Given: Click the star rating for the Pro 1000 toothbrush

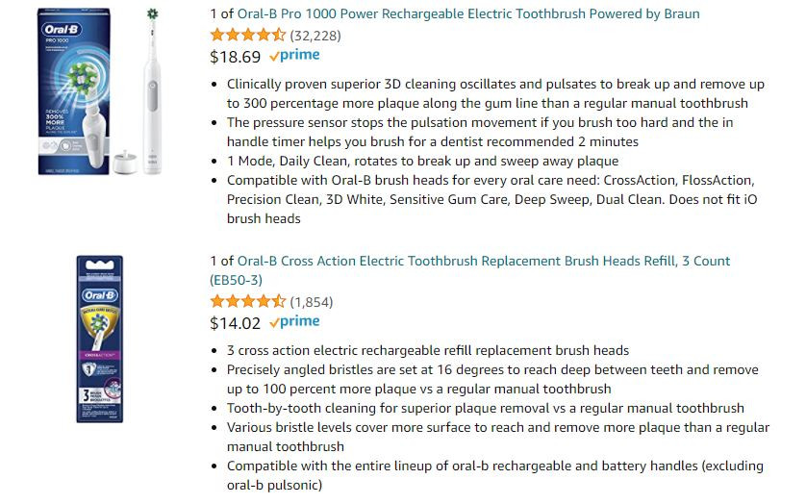Looking at the screenshot, I should [248, 35].
